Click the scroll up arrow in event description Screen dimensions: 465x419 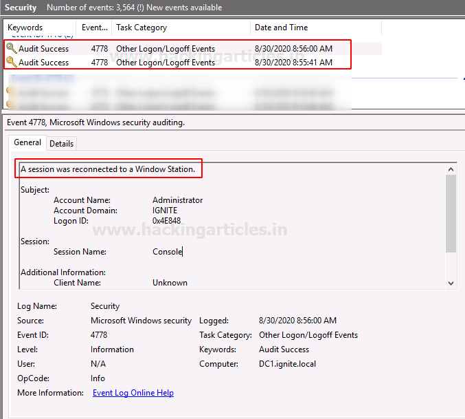451,169
